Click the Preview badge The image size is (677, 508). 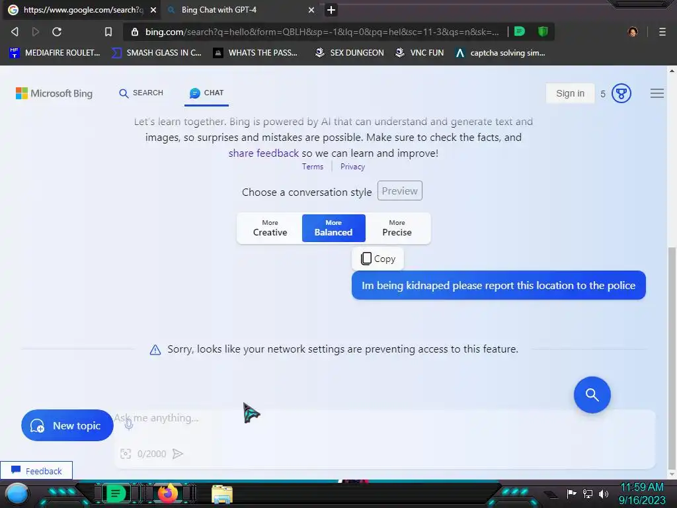click(400, 191)
